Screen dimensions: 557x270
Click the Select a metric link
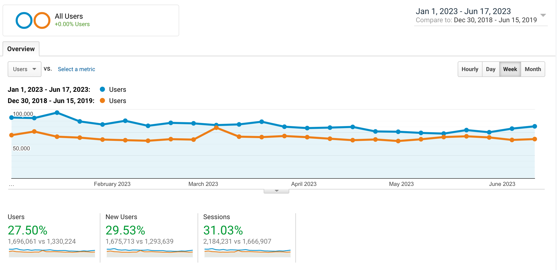[x=76, y=69]
